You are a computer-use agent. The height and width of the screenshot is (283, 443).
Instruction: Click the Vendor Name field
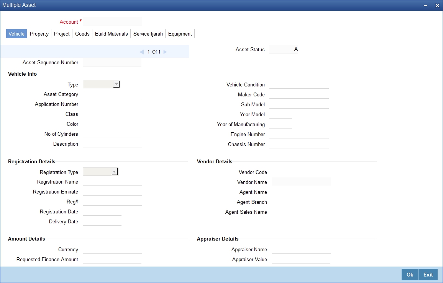(x=301, y=182)
